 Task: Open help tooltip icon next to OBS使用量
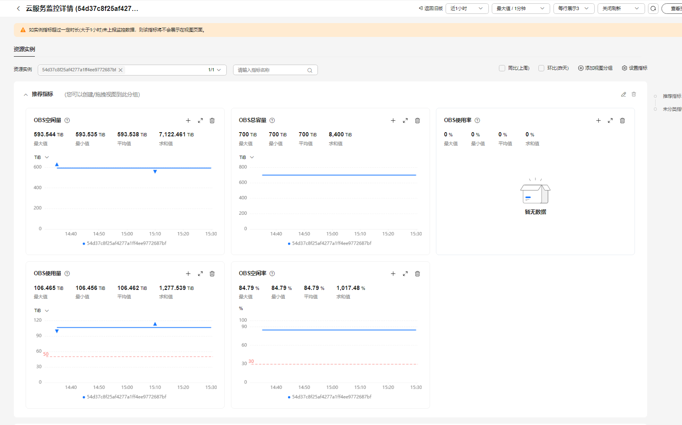pyautogui.click(x=67, y=274)
